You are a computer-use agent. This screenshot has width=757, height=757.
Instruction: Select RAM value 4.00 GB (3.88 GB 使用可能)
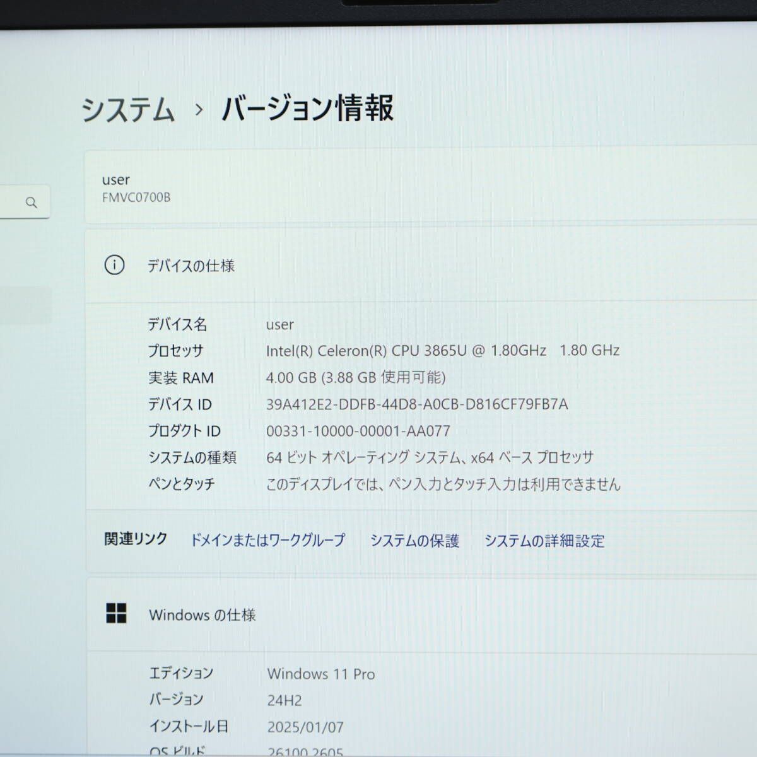pos(356,377)
